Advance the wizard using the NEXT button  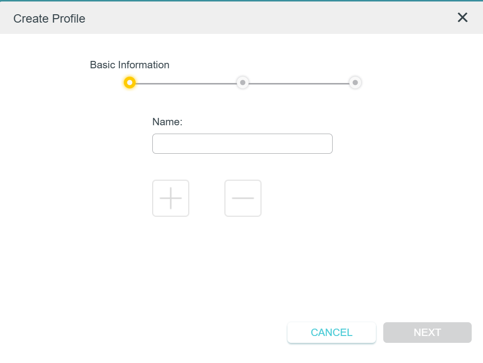[x=427, y=333]
